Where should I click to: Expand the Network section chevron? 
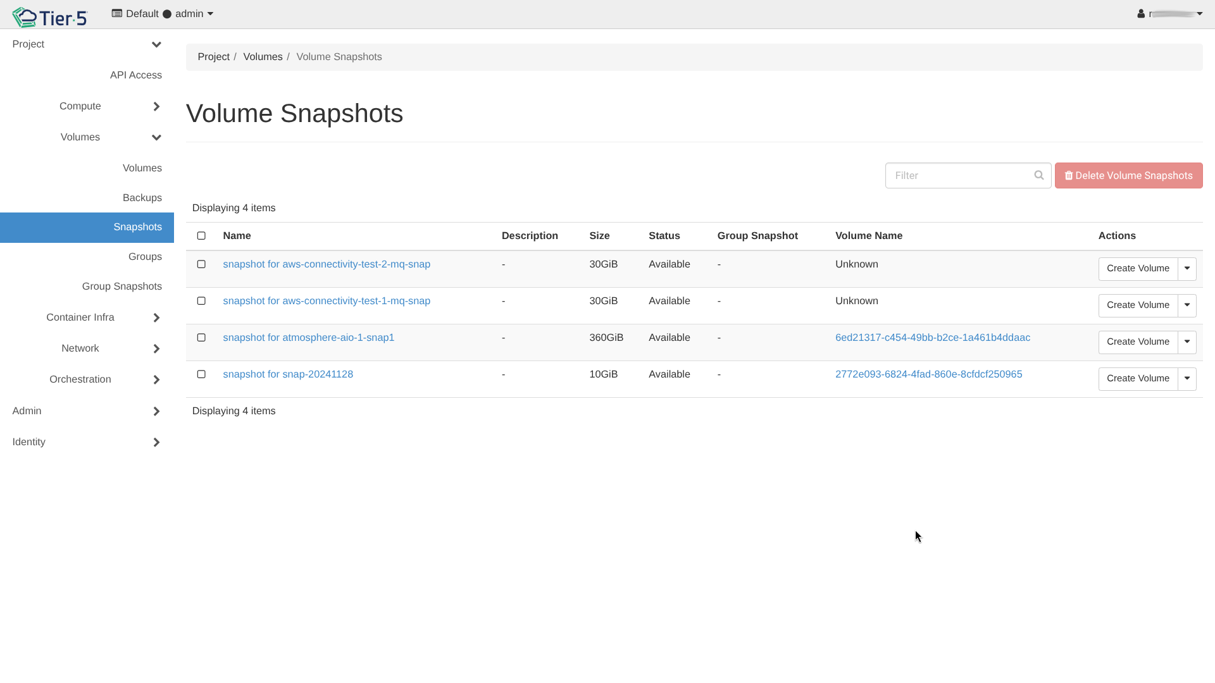pos(156,348)
